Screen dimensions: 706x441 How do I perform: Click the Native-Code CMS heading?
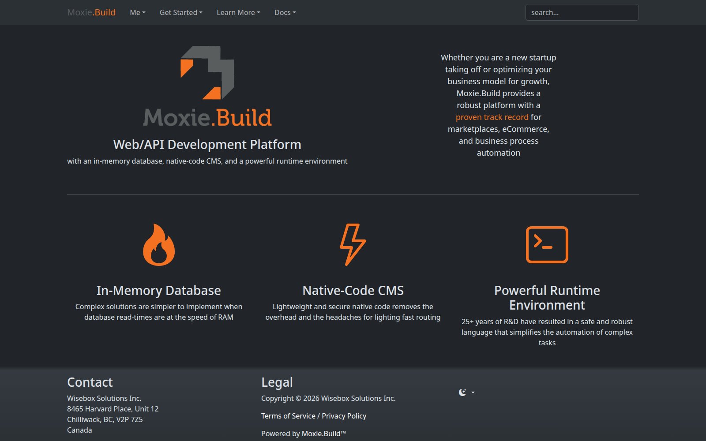click(353, 291)
